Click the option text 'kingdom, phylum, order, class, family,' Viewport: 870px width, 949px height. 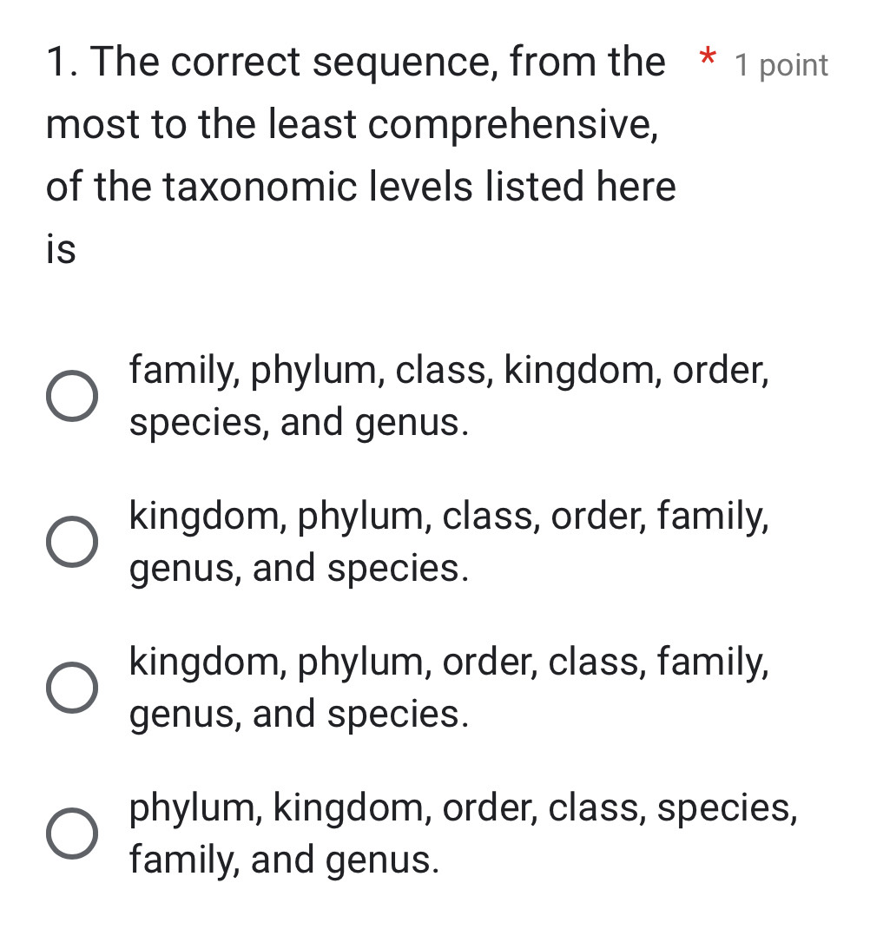click(x=449, y=662)
